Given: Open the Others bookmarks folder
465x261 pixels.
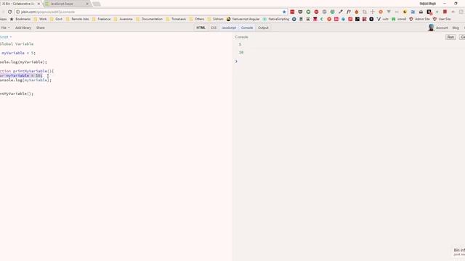Looking at the screenshot, I should [x=197, y=19].
